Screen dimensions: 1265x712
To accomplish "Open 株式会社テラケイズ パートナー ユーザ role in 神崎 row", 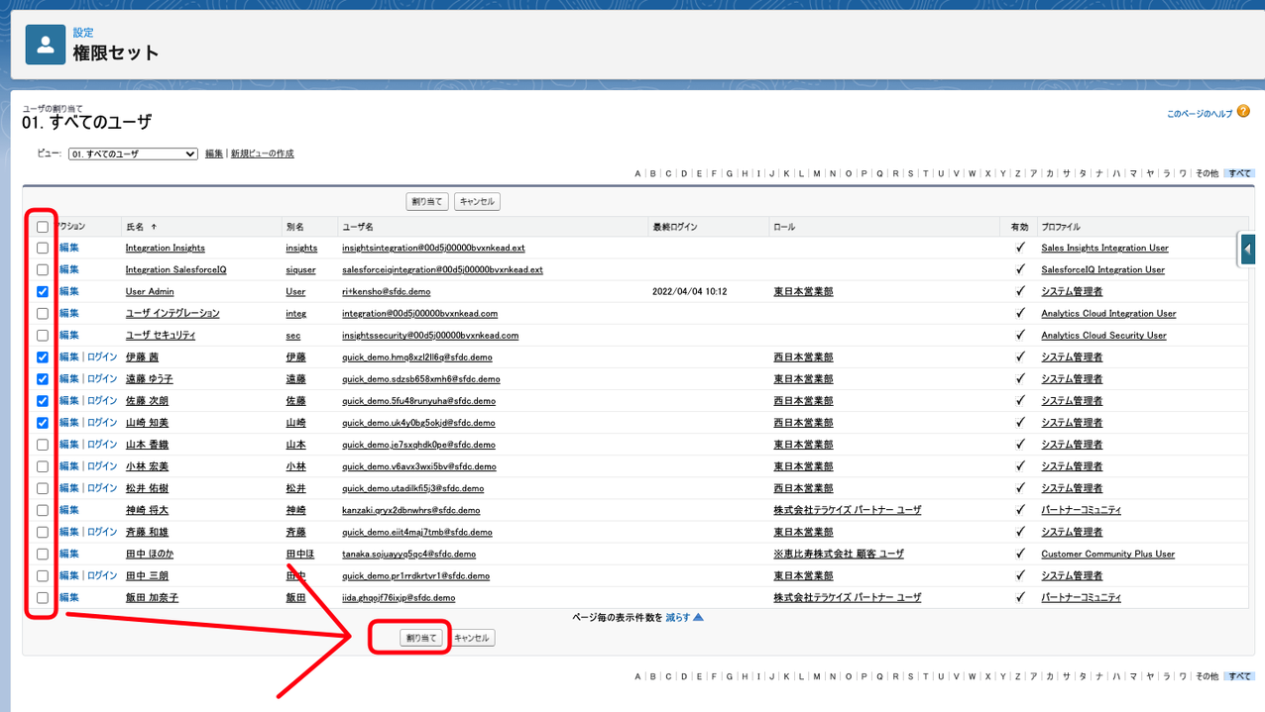I will (848, 510).
